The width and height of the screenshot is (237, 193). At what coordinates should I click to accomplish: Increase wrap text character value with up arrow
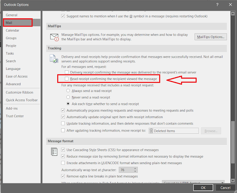coord(135,169)
